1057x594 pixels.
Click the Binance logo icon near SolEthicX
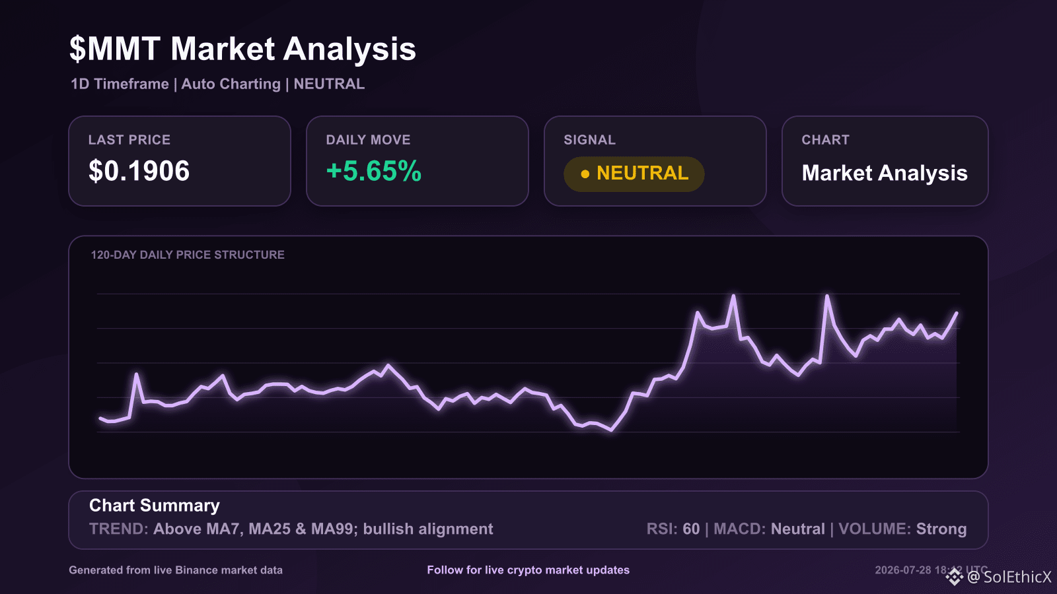955,577
